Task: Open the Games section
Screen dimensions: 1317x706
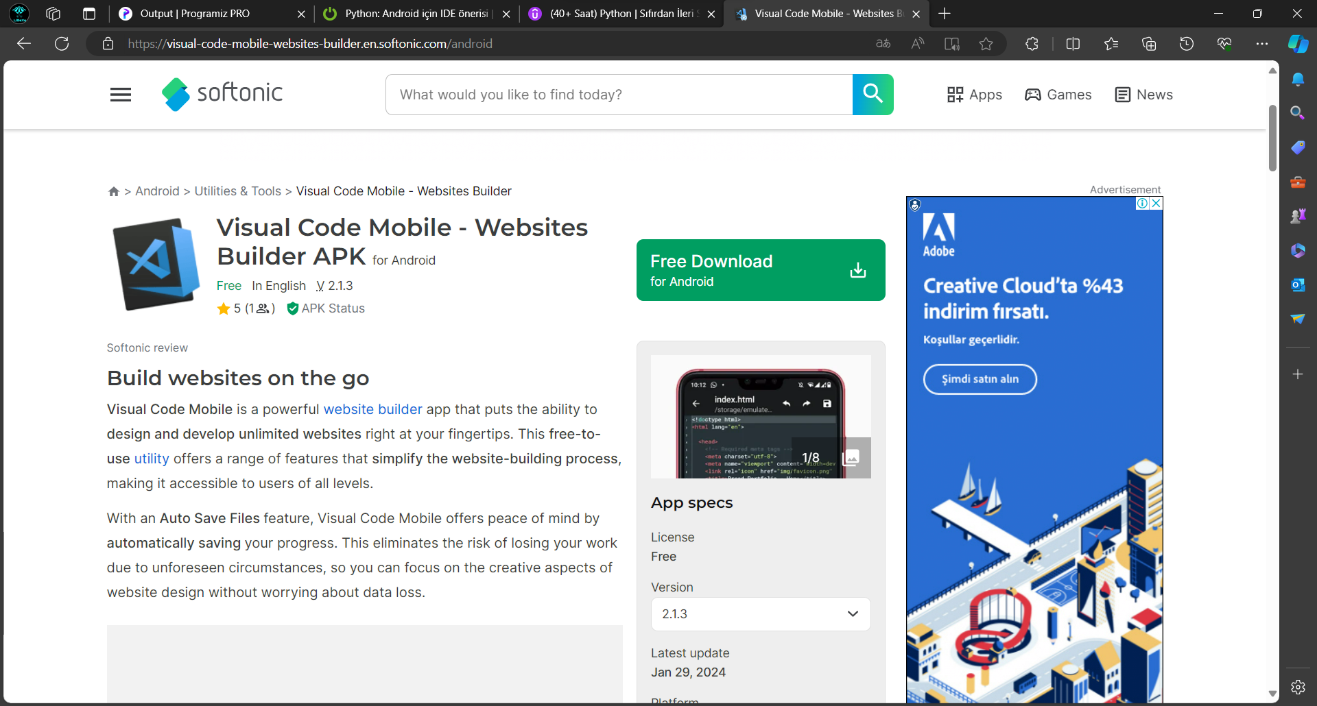Action: (x=1058, y=95)
